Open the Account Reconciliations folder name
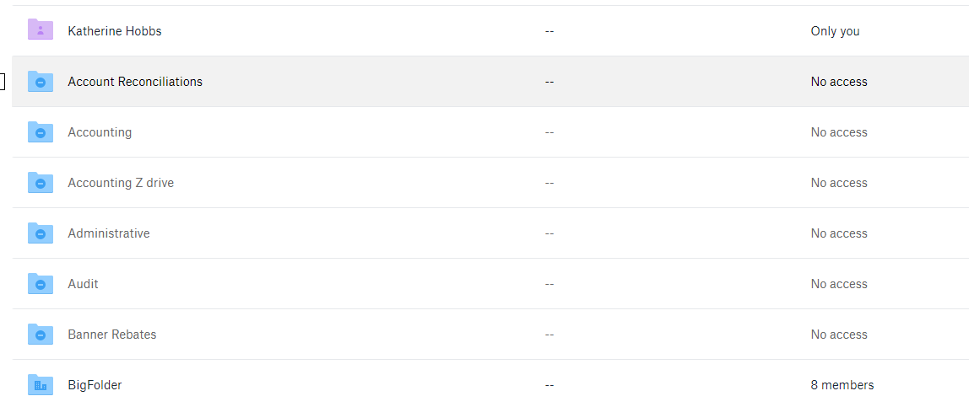The image size is (969, 407). [135, 82]
